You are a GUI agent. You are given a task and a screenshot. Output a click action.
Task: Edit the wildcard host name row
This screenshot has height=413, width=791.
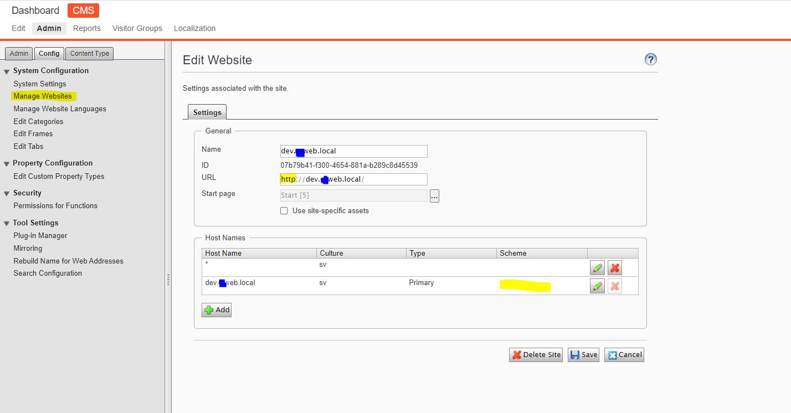597,268
